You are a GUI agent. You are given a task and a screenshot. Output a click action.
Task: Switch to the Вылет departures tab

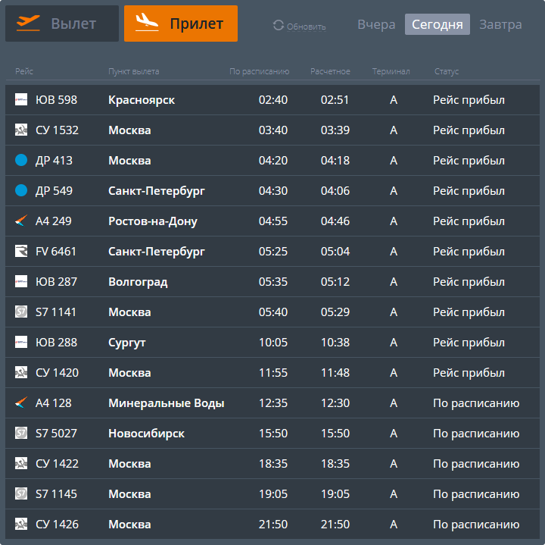tap(62, 23)
